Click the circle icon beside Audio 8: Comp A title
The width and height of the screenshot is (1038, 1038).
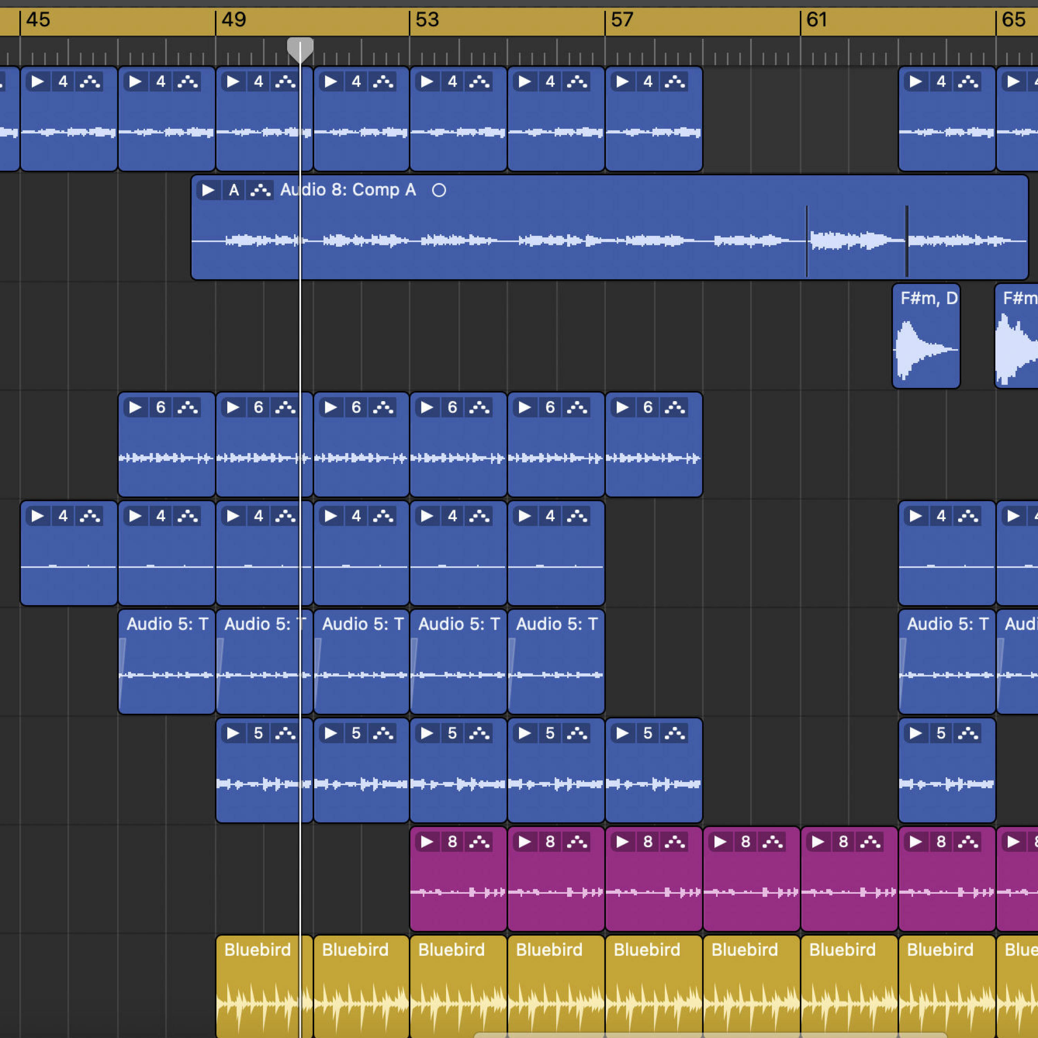(x=438, y=190)
